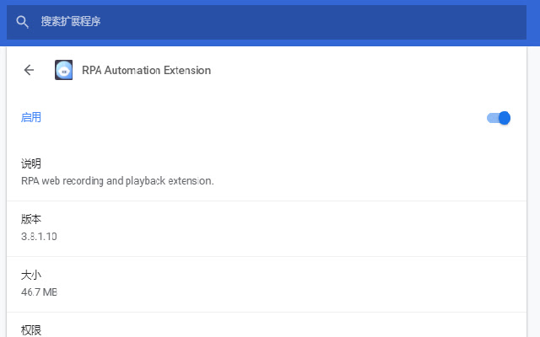
Task: Click the right end of the search bar
Action: (x=506, y=22)
